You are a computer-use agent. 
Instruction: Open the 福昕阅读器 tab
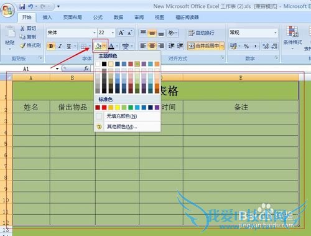pos(187,17)
